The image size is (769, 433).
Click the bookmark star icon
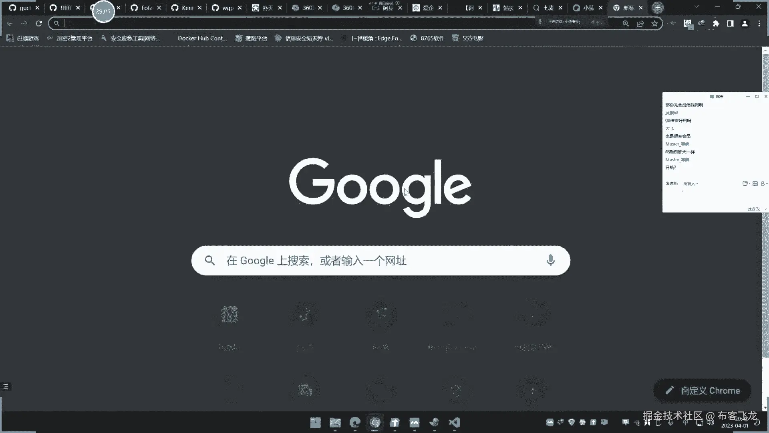point(654,24)
